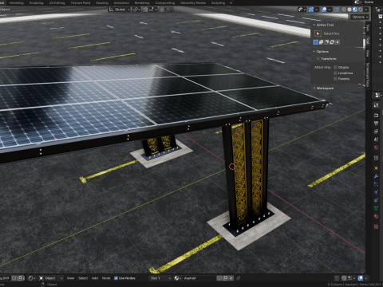Switch viewport to Wireframe shading

pyautogui.click(x=344, y=10)
